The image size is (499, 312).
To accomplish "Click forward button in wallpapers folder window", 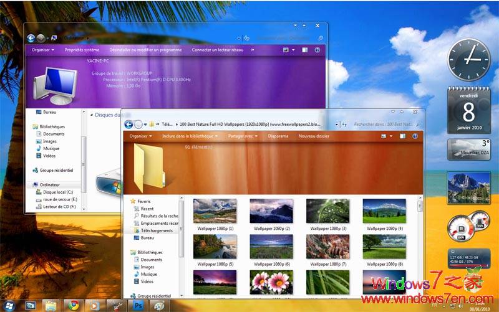I will click(x=138, y=125).
